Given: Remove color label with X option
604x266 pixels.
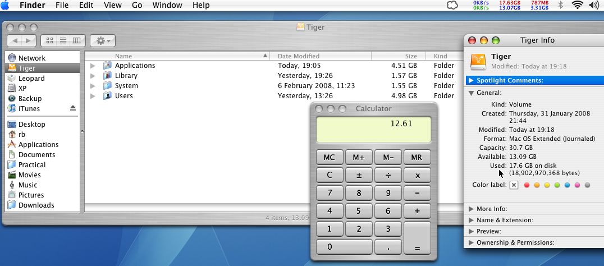Looking at the screenshot, I should (514, 185).
